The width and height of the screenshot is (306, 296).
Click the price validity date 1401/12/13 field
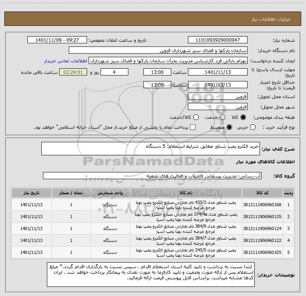point(218,85)
